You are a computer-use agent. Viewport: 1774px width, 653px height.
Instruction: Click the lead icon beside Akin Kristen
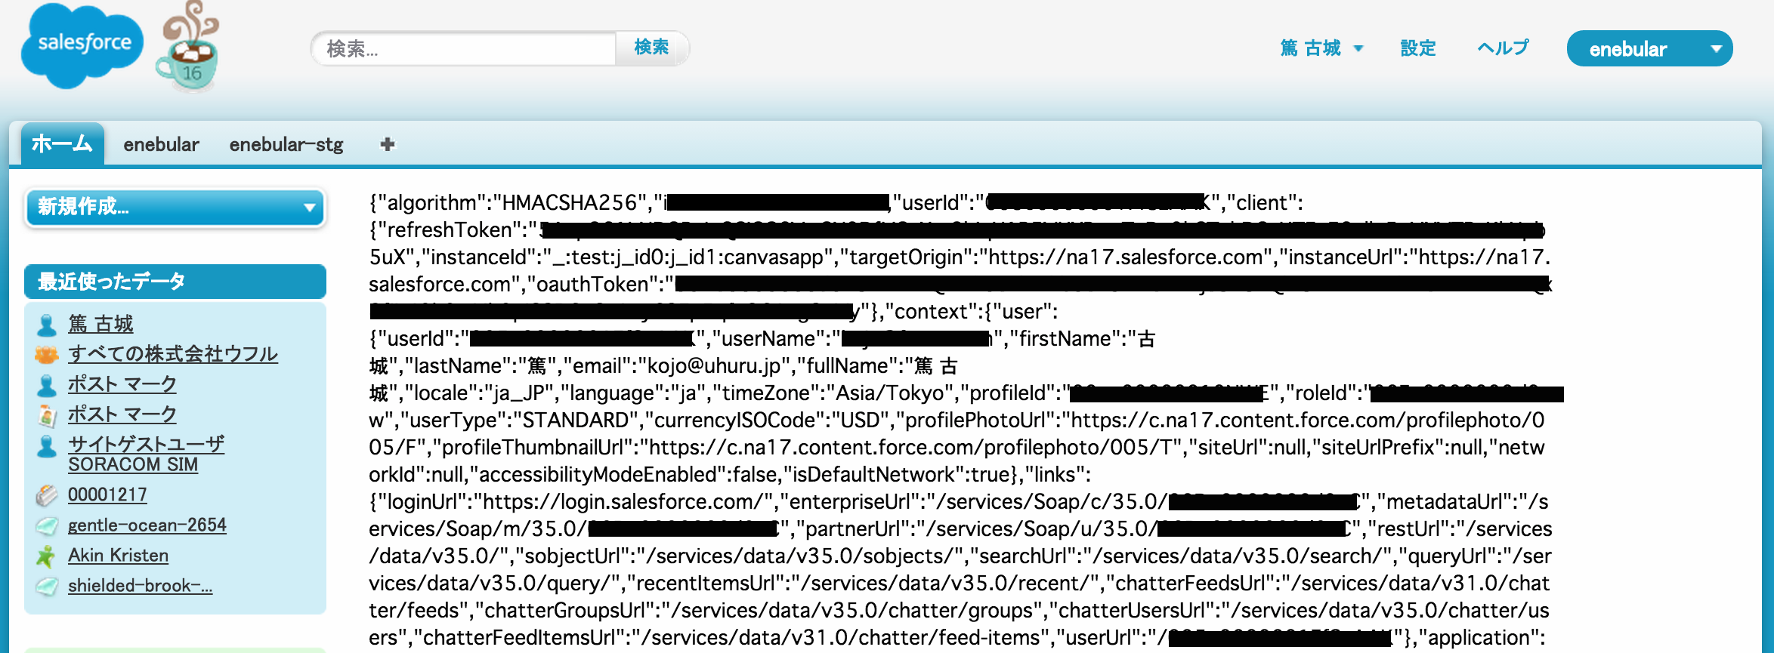tap(46, 556)
